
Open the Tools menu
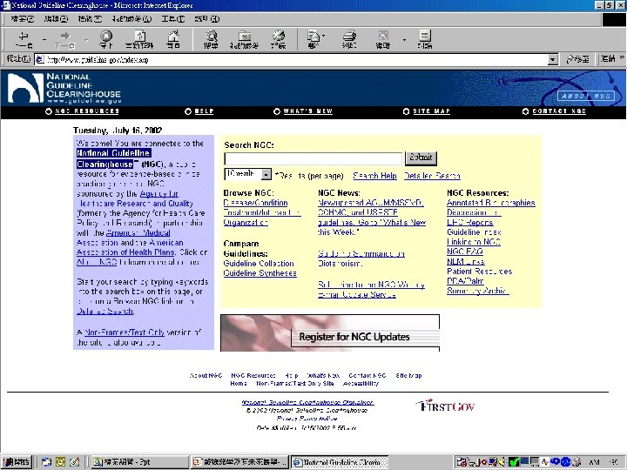pyautogui.click(x=173, y=19)
